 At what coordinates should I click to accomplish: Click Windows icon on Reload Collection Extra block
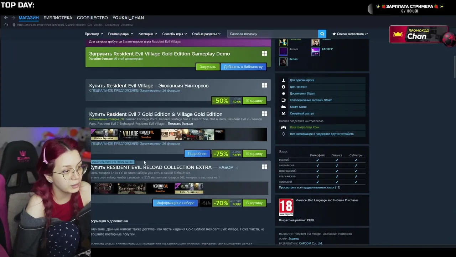tap(264, 167)
